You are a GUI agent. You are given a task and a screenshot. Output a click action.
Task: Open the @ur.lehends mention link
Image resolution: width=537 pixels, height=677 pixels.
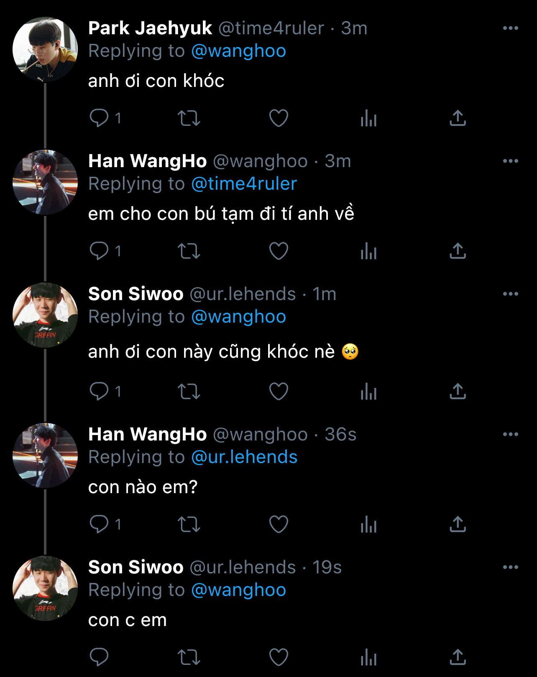(244, 457)
